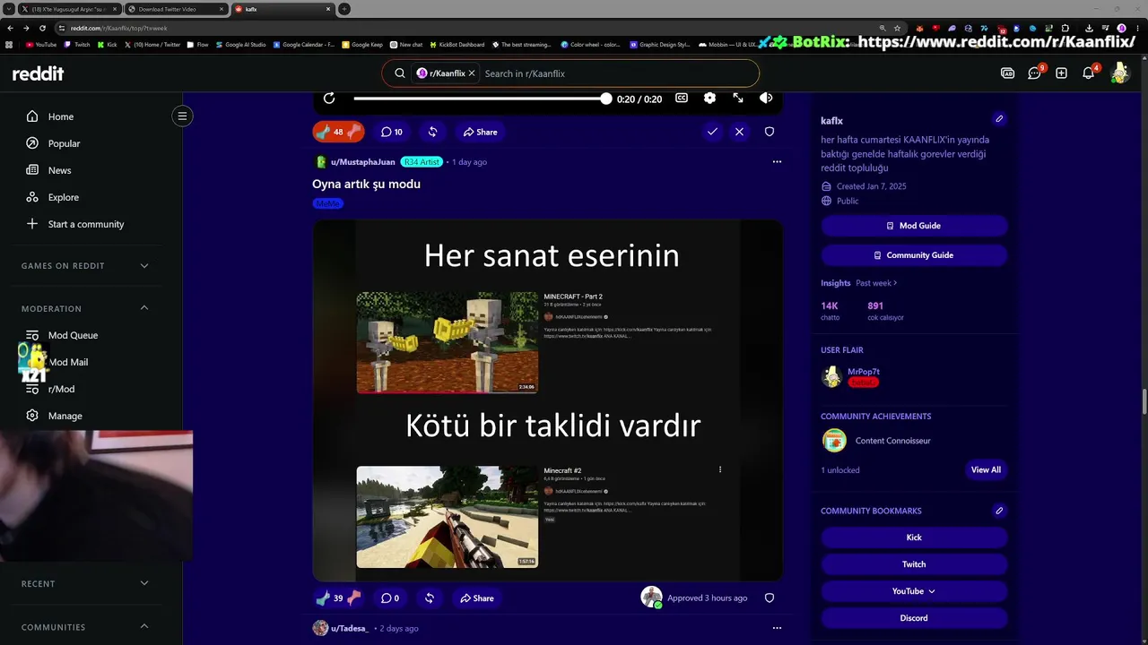Open video settings gear

pos(709,99)
